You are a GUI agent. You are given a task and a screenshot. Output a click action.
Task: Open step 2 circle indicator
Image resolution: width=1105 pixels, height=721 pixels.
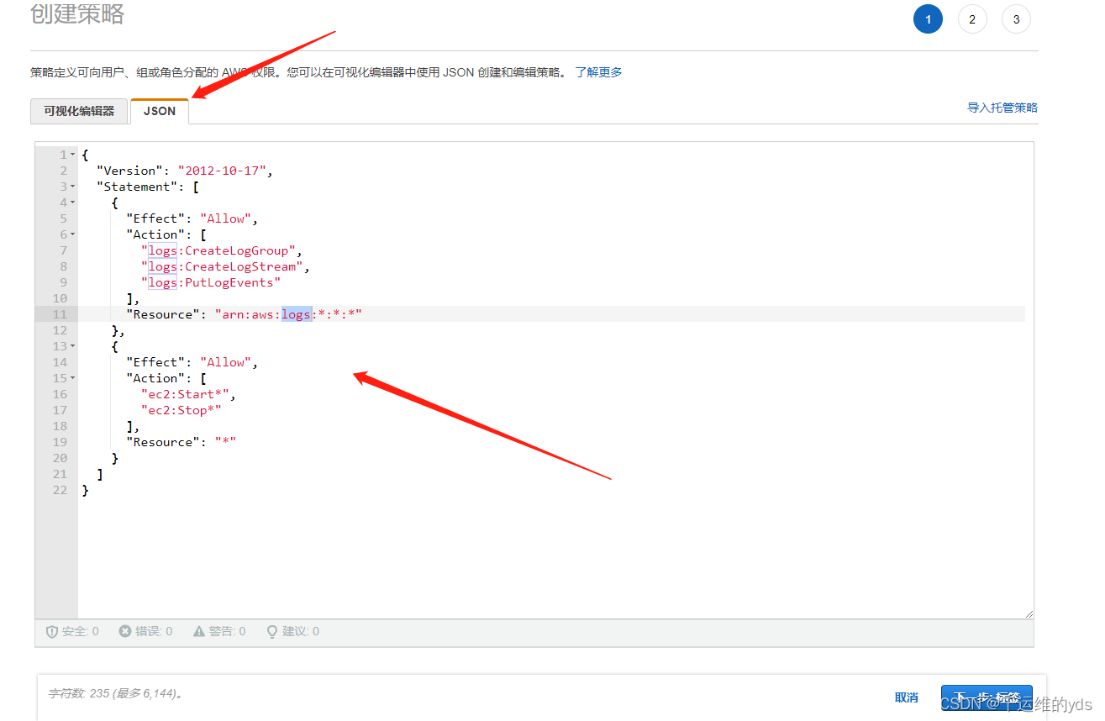(x=972, y=18)
